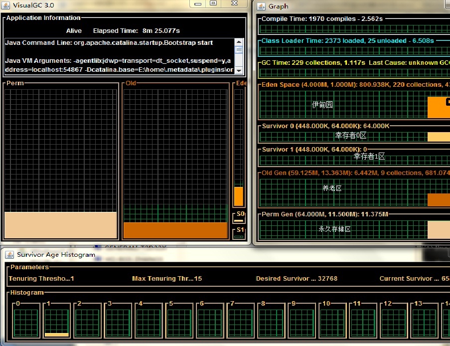Close the VisualGC 3.0 window
The height and width of the screenshot is (346, 450).
tap(234, 3)
